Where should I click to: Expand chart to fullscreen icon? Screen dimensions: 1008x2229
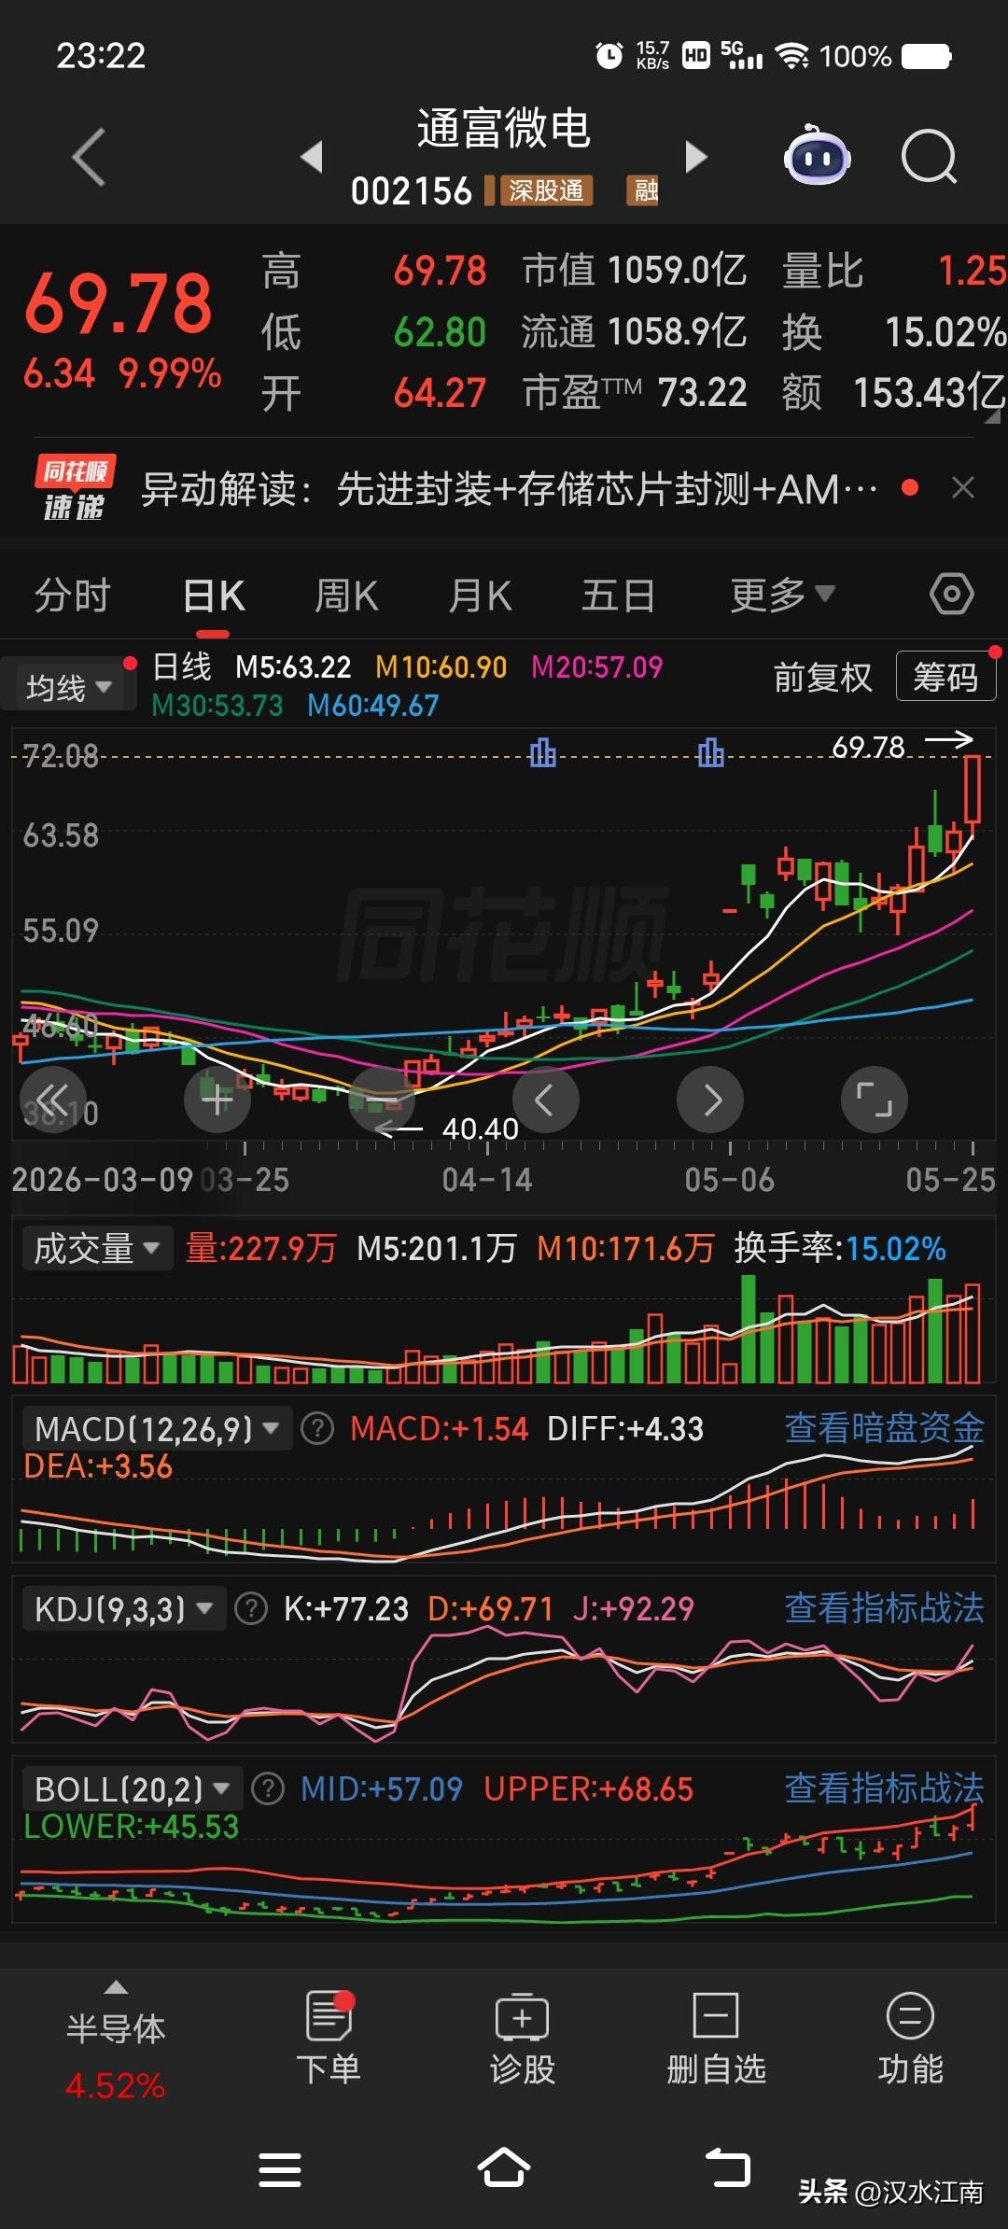coord(875,1100)
